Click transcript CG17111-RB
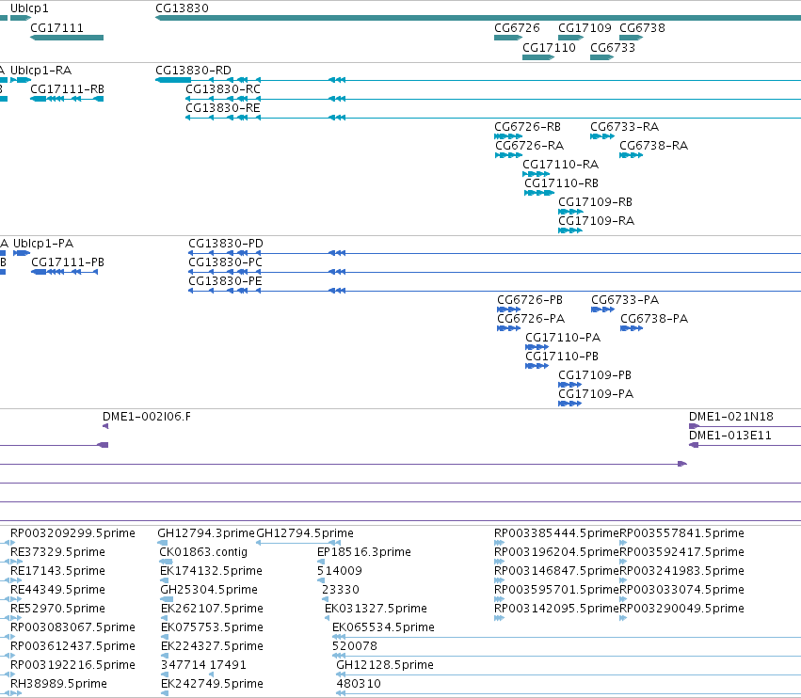The height and width of the screenshot is (698, 801). pyautogui.click(x=67, y=88)
